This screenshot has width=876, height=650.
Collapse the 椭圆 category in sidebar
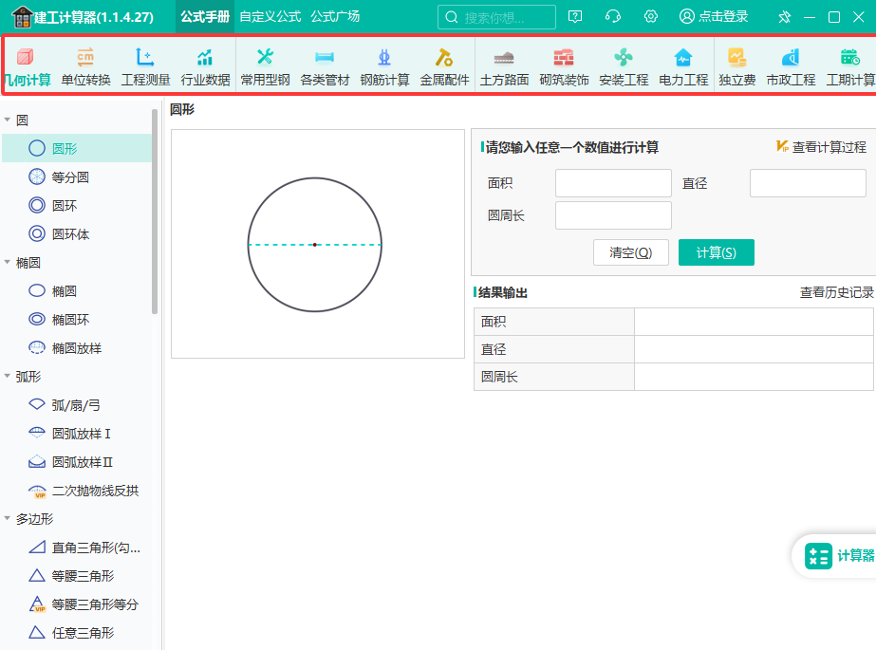(9, 263)
